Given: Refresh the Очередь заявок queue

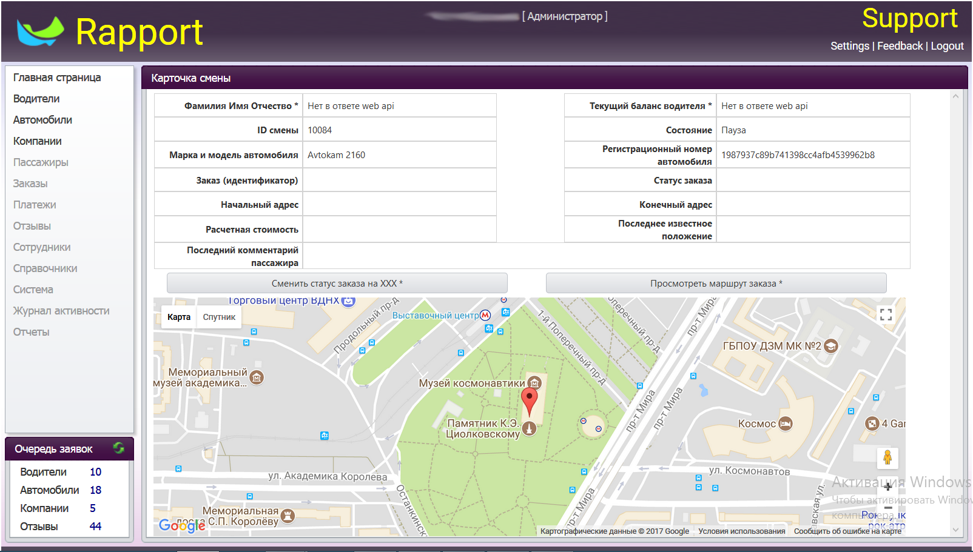Looking at the screenshot, I should click(118, 448).
